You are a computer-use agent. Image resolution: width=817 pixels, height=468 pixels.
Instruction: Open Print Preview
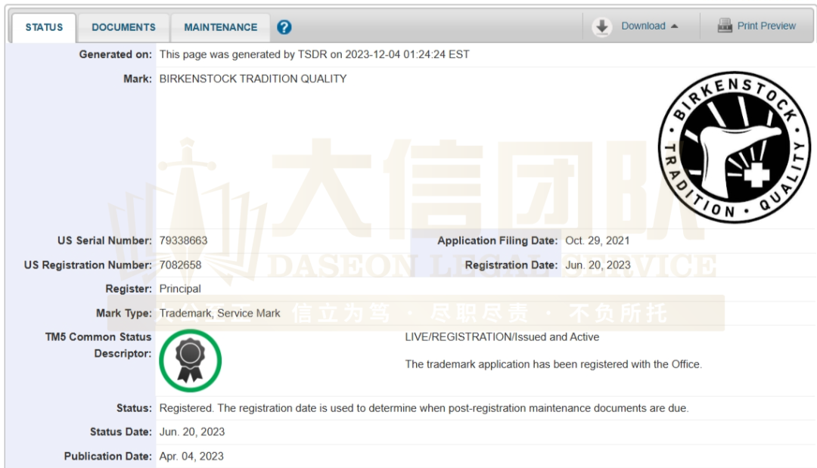click(x=766, y=26)
